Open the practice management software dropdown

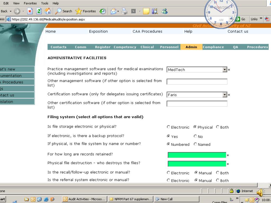[x=224, y=70]
